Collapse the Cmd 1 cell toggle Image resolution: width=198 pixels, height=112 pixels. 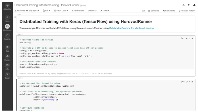point(15,17)
